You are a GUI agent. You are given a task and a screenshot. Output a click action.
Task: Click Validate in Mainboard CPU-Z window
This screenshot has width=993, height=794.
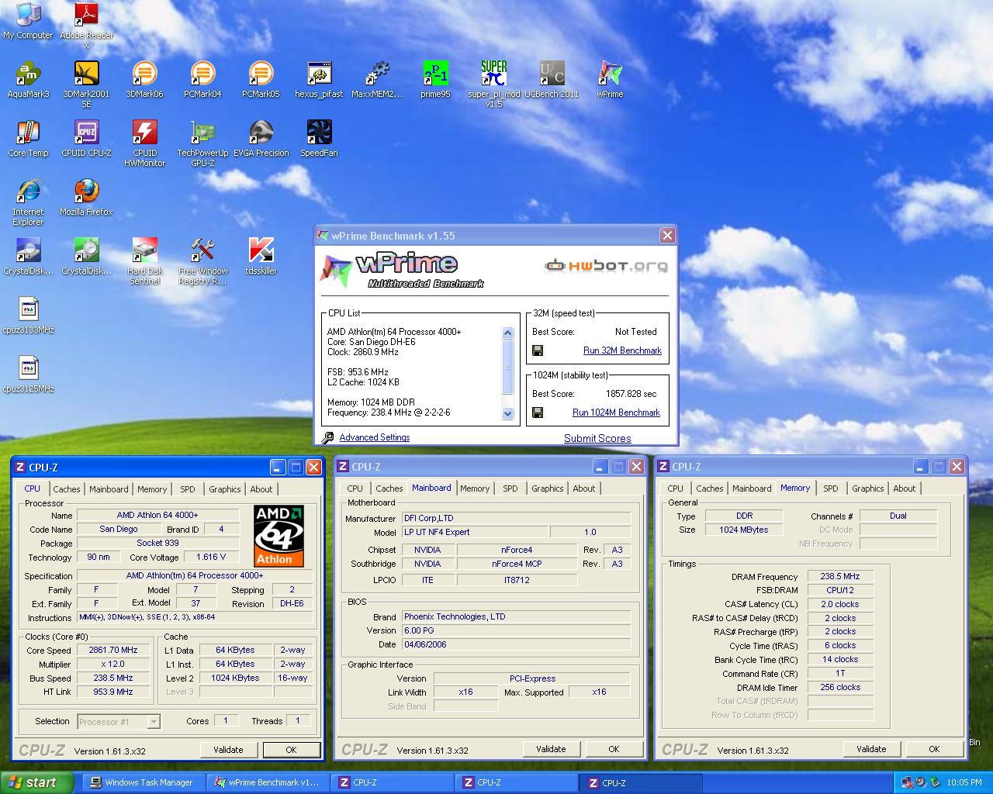[551, 749]
